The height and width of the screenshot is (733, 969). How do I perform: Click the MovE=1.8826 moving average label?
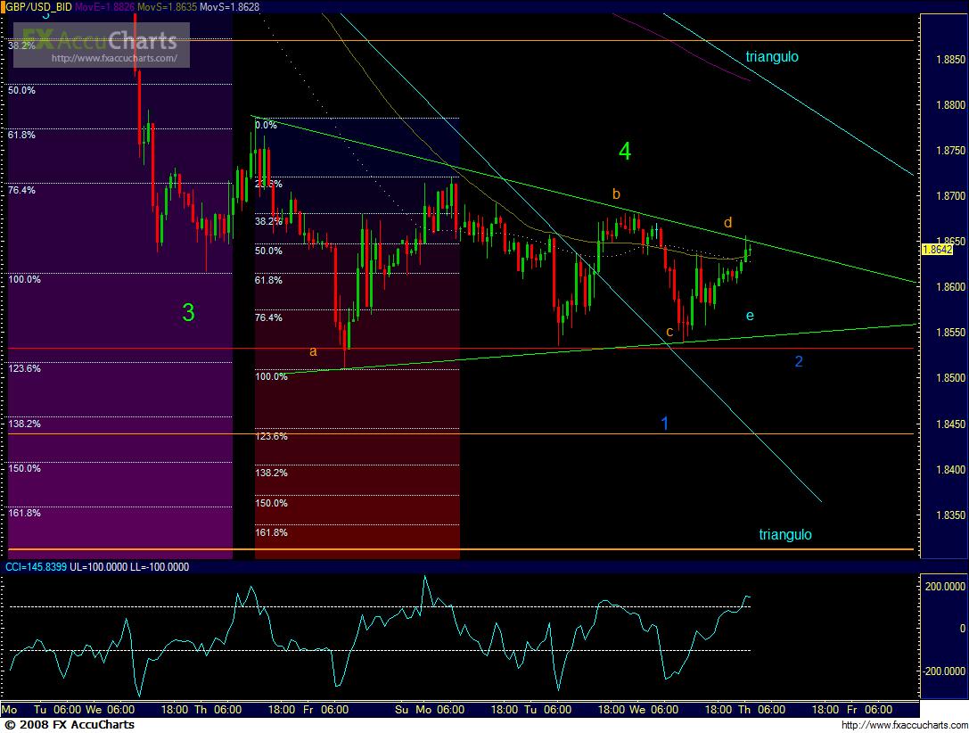tap(105, 6)
